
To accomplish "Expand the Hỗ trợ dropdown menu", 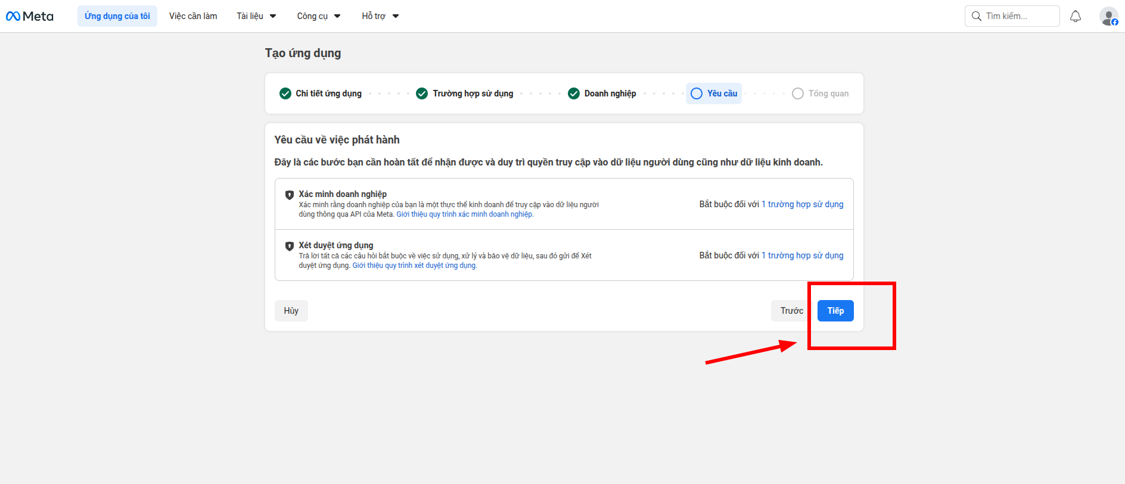I will coord(380,16).
